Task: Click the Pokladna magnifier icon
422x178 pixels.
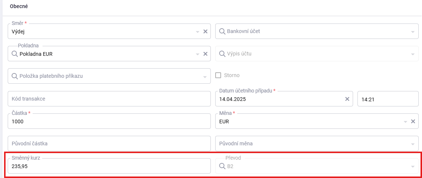Action: coord(15,54)
